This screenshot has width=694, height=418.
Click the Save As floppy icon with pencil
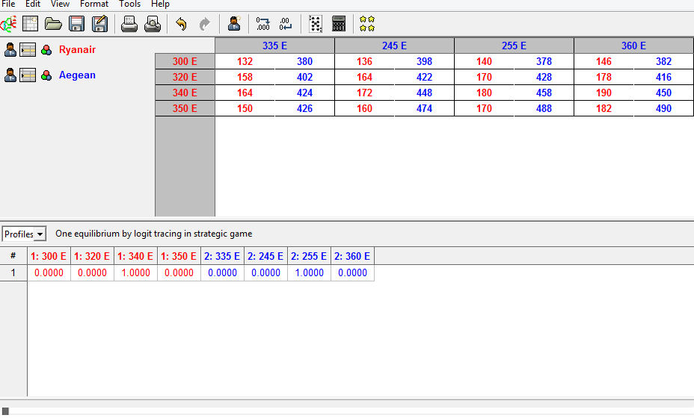coord(99,24)
